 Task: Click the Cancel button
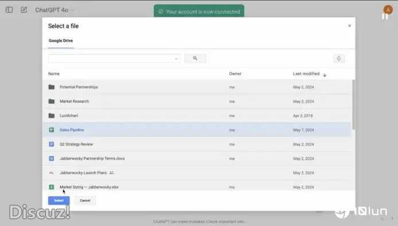click(85, 200)
